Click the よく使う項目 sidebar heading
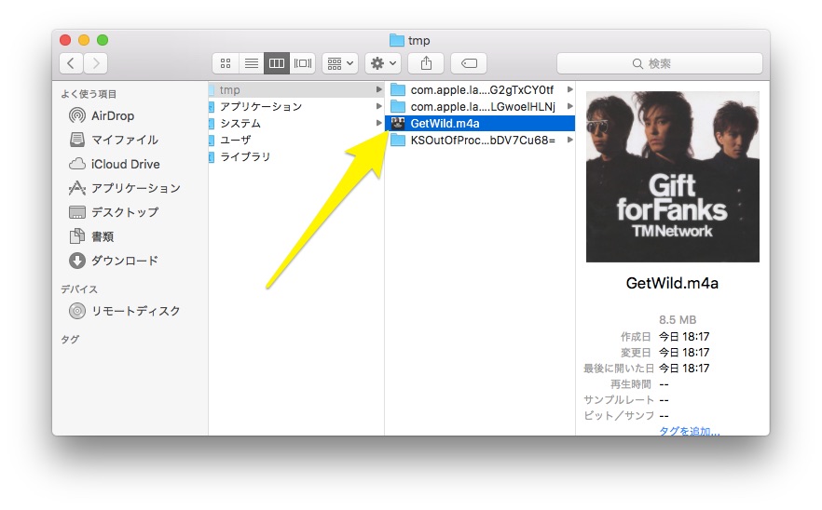822x510 pixels. click(x=89, y=94)
